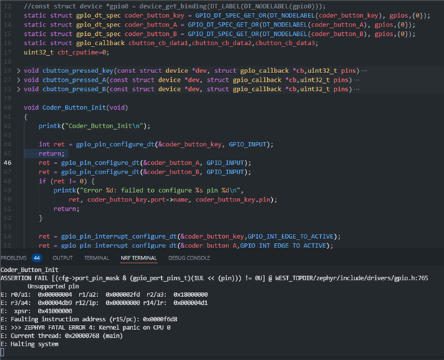Open the PROBLEMS panel tab
Image resolution: width=444 pixels, height=360 pixels.
click(14, 258)
